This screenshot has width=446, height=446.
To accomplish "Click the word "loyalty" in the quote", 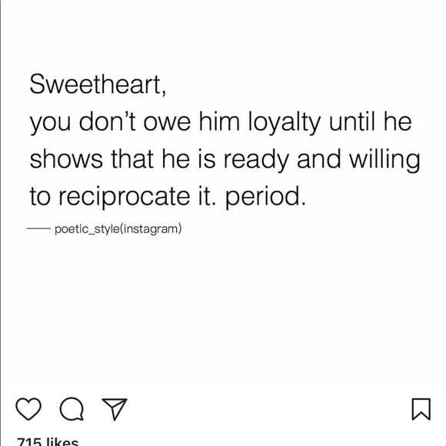I will pos(285,122).
